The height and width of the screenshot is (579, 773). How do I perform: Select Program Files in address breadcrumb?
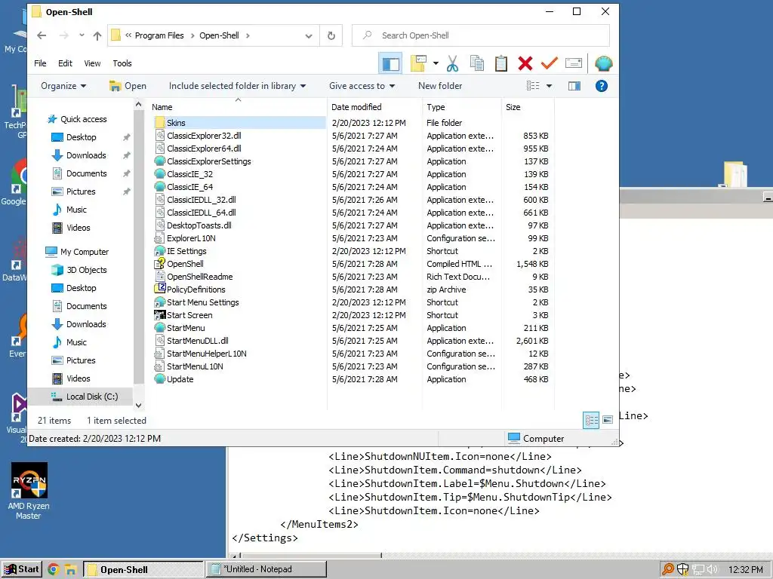coord(159,35)
